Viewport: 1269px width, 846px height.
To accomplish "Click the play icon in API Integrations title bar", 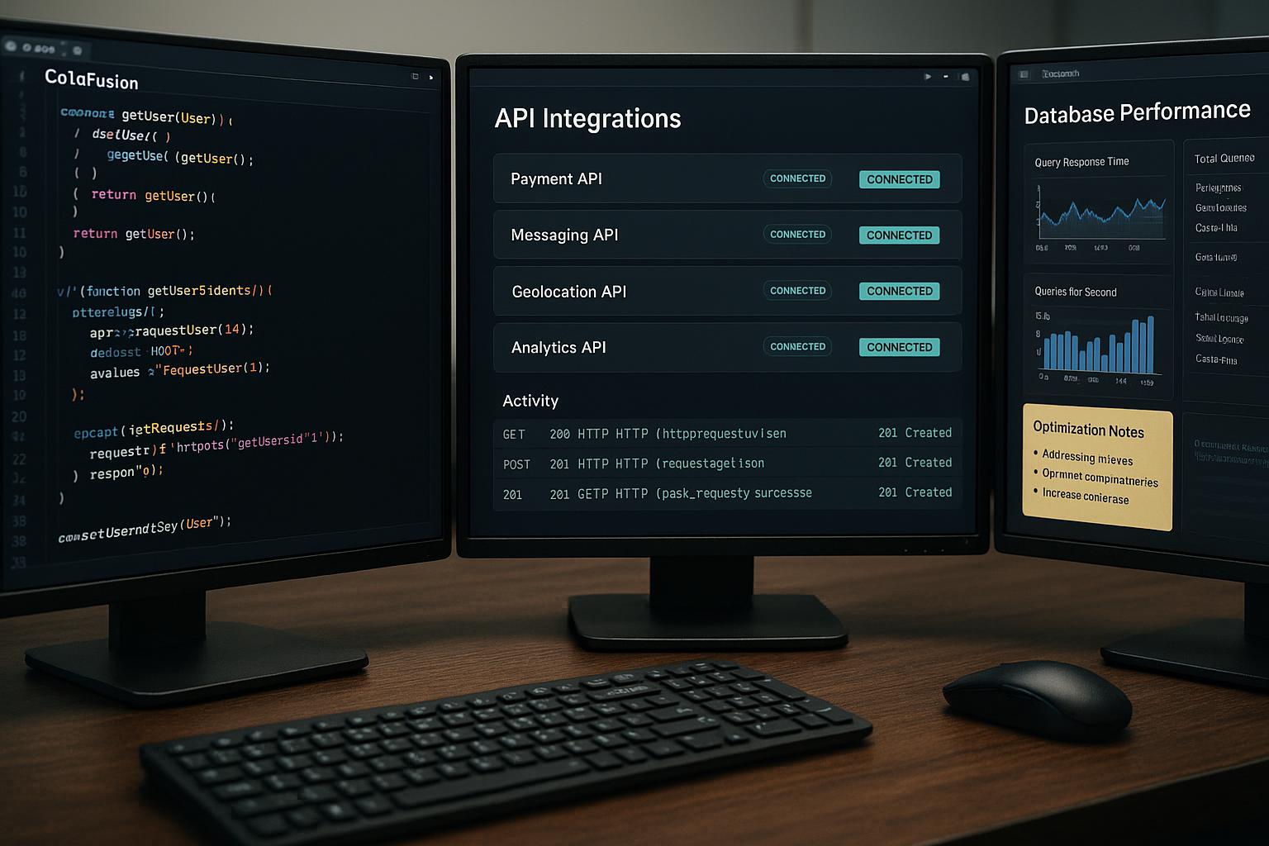I will point(928,77).
